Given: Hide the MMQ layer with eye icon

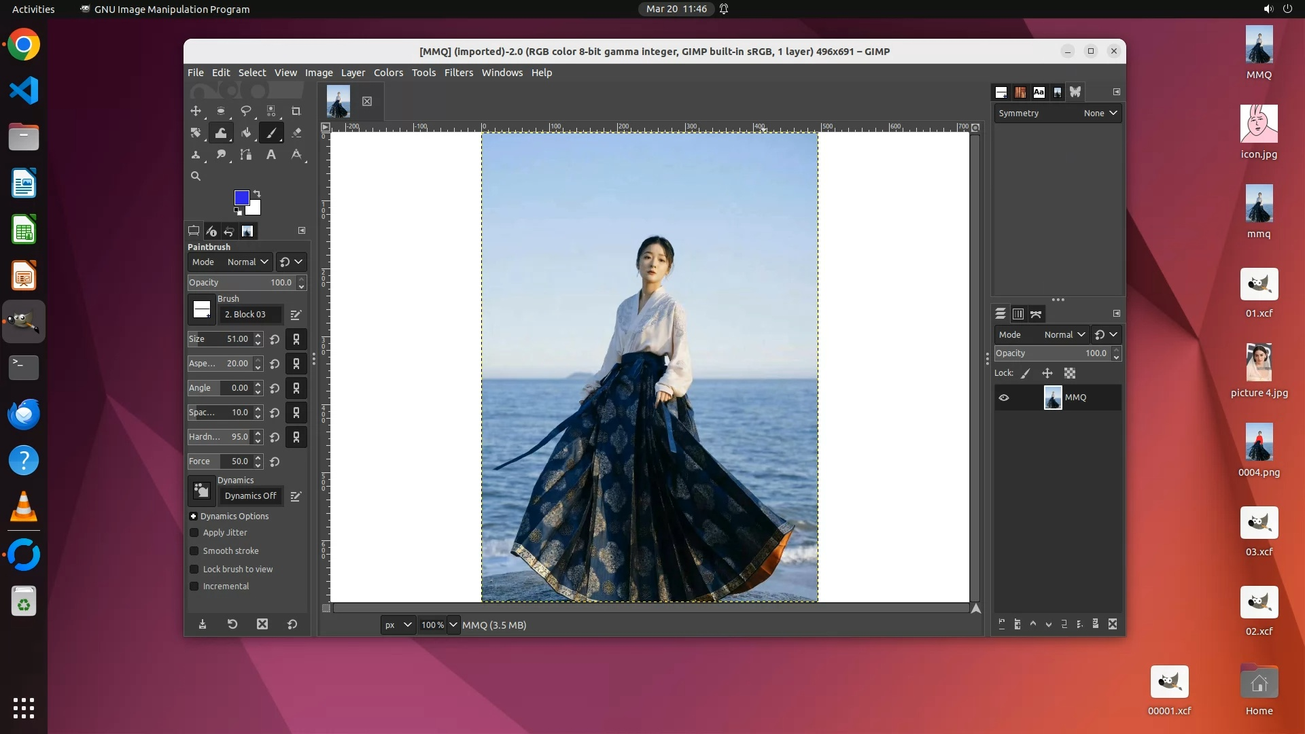Looking at the screenshot, I should click(x=1004, y=398).
